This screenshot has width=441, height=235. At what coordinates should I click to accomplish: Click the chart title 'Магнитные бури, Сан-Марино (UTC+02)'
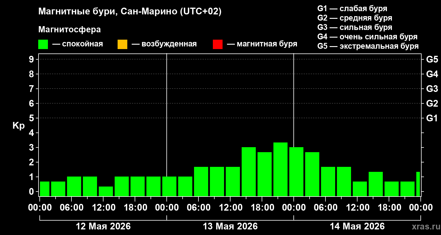click(130, 12)
